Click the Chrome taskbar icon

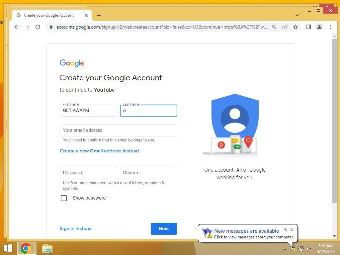click(26, 248)
